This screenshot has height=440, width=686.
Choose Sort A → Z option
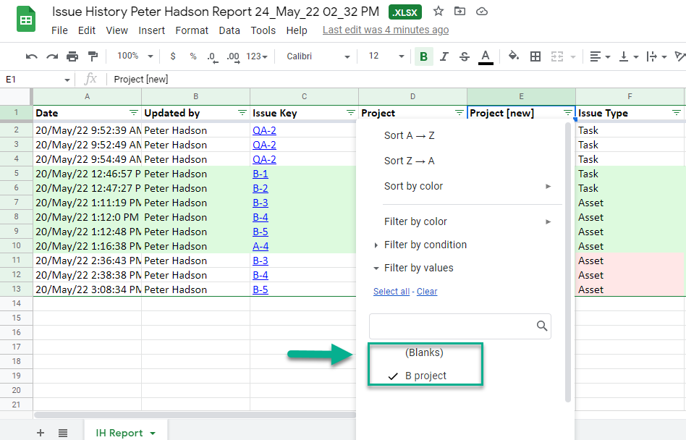(x=409, y=135)
